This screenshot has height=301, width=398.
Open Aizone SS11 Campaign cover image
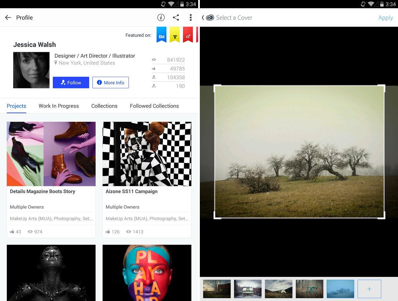pyautogui.click(x=147, y=154)
